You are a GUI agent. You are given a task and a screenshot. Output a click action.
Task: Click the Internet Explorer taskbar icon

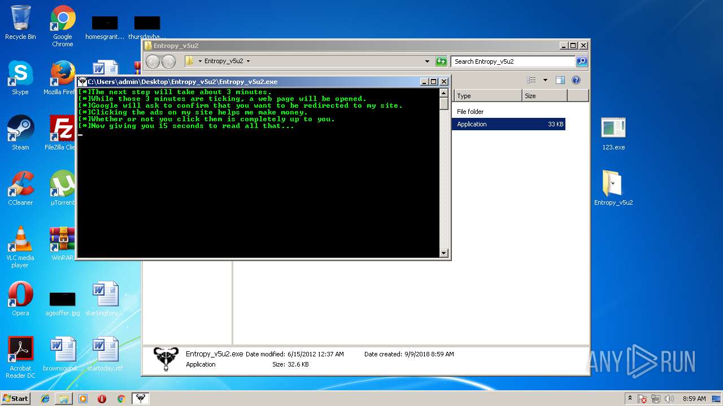[45, 399]
